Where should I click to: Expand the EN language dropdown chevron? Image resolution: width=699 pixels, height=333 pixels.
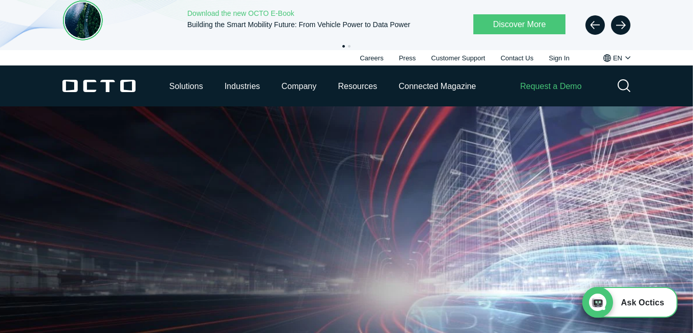pyautogui.click(x=628, y=58)
